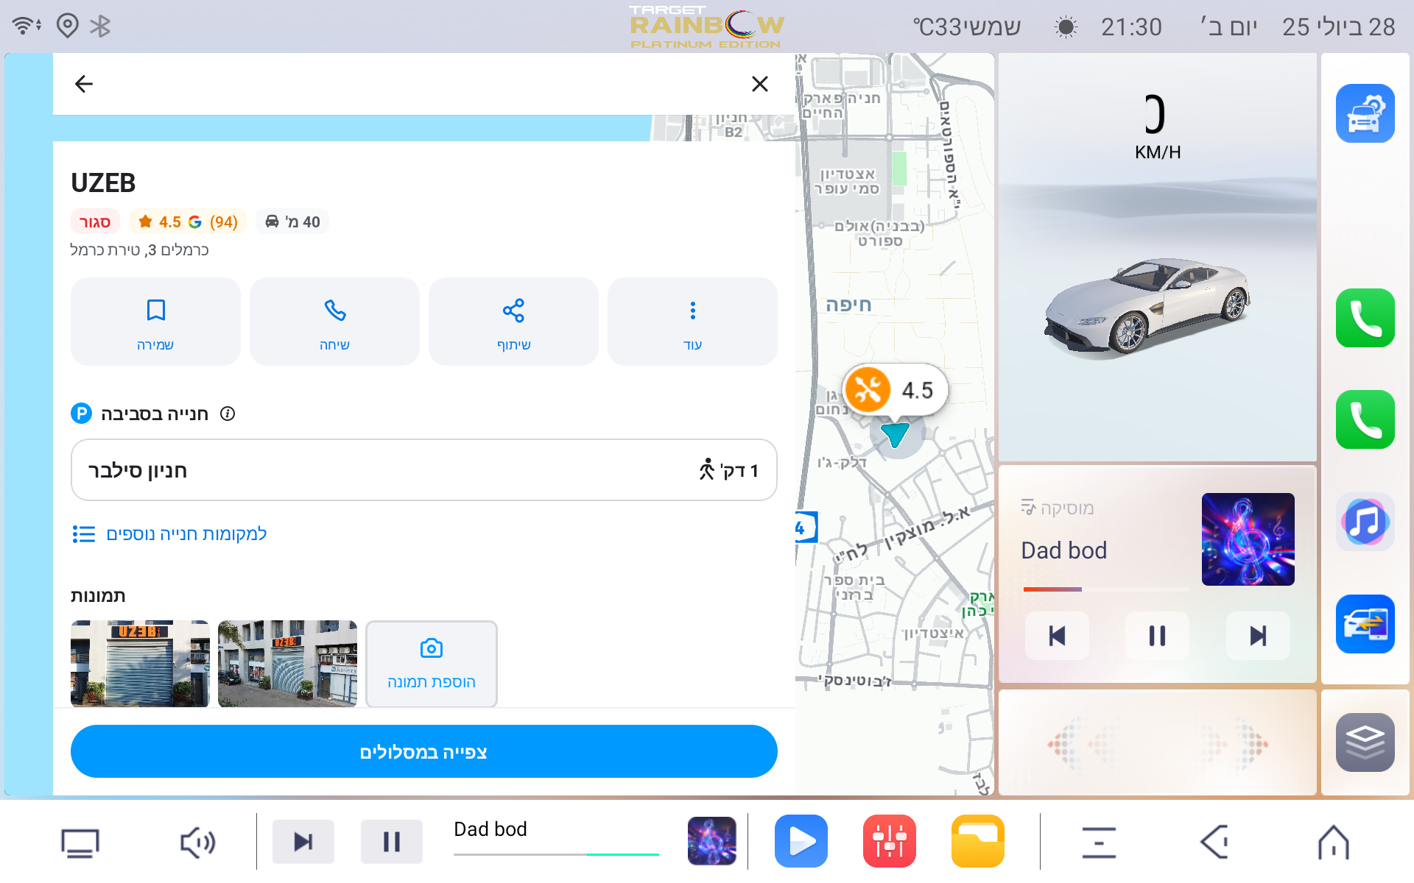The width and height of the screenshot is (1414, 883).
Task: Tap the חיפה city label on map
Action: click(848, 305)
